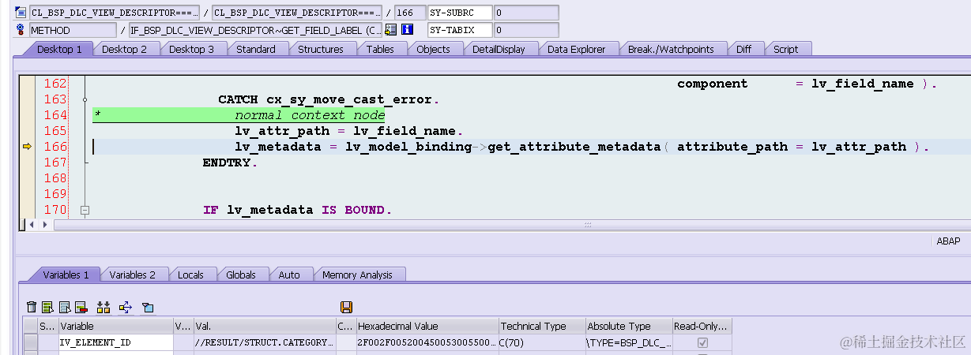Screen dimensions: 971x355
Task: Click the Technical Type column header
Action: click(x=541, y=326)
